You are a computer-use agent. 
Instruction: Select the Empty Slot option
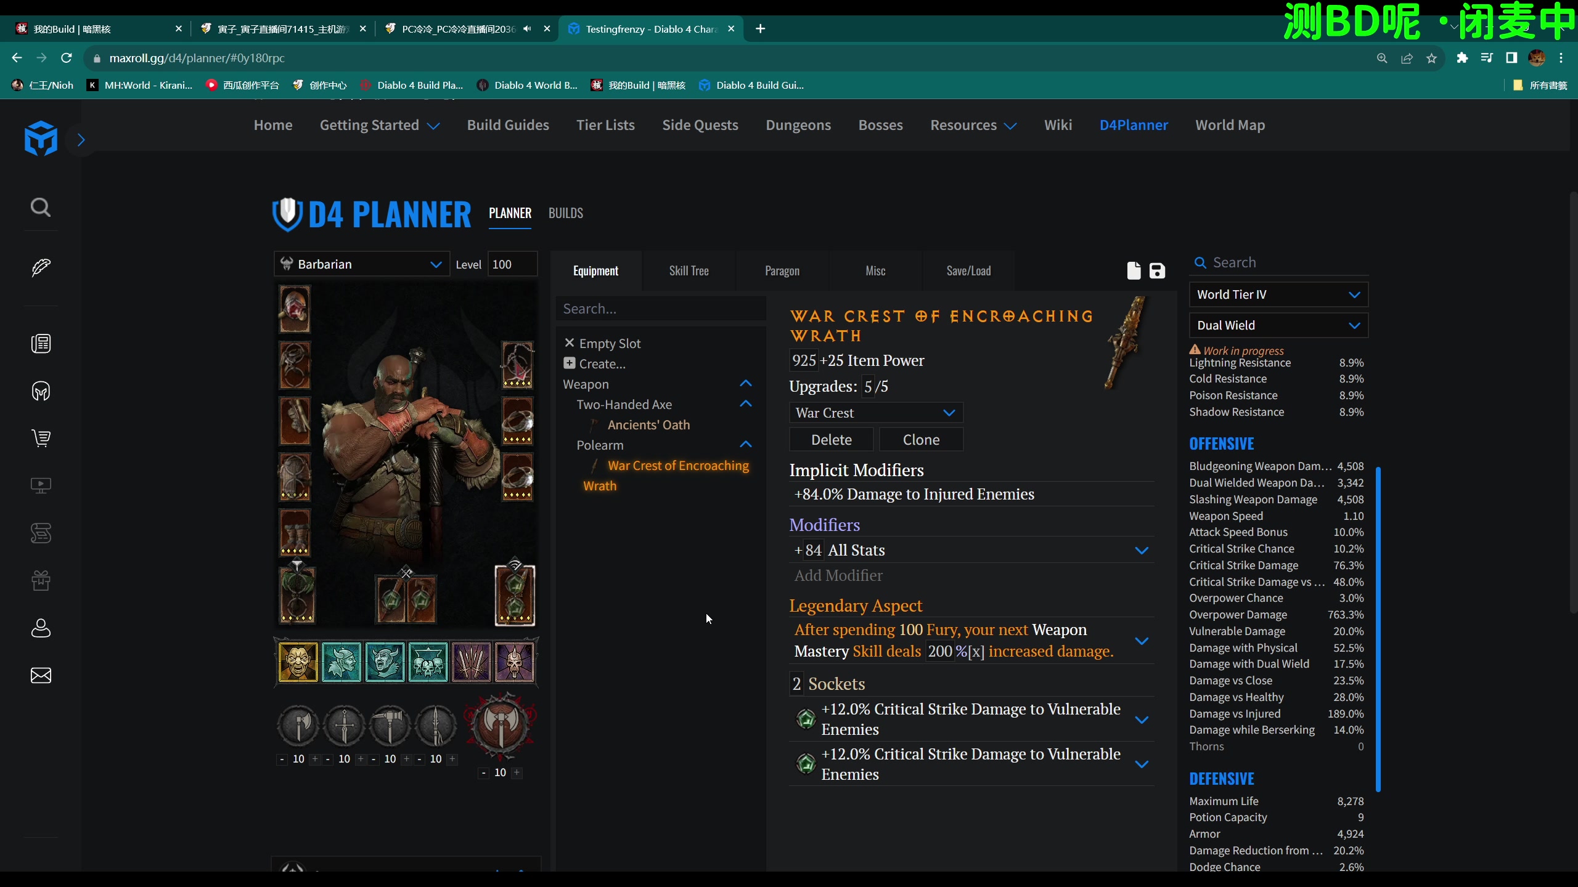pos(602,343)
